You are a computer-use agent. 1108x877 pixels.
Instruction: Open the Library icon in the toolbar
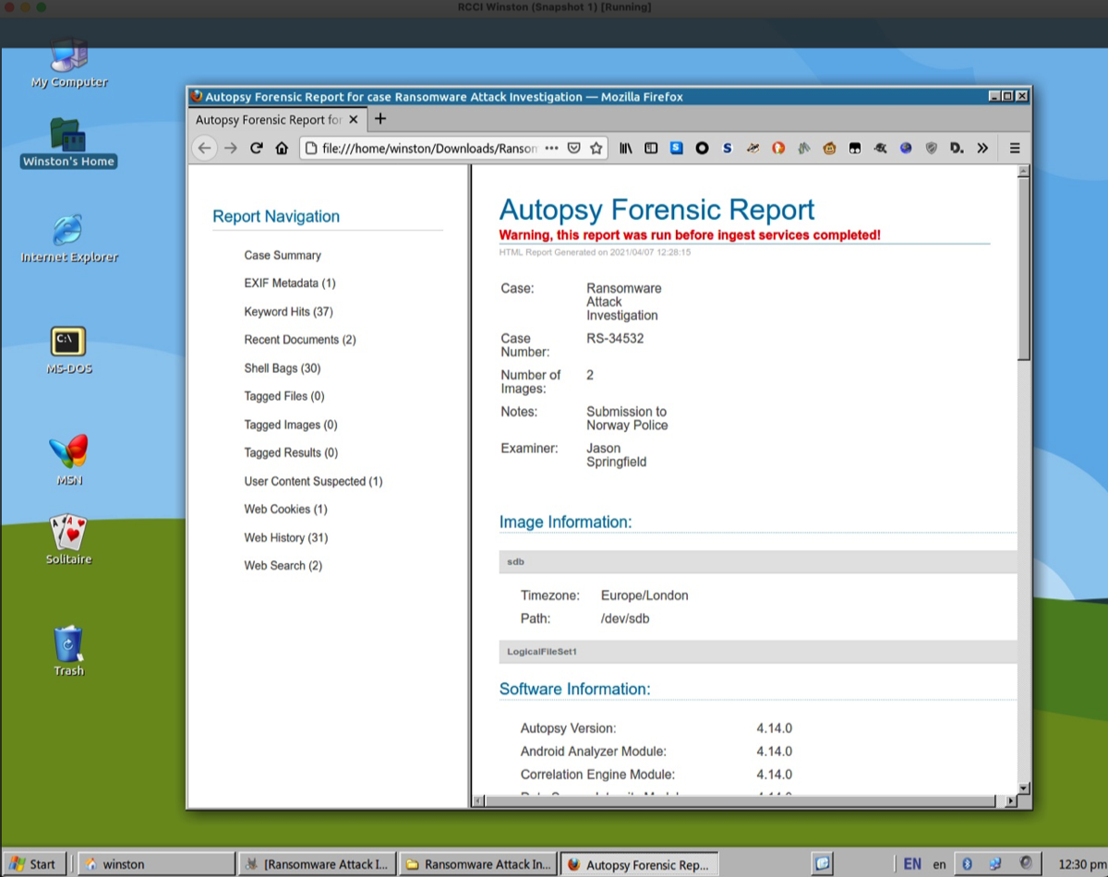pyautogui.click(x=626, y=148)
